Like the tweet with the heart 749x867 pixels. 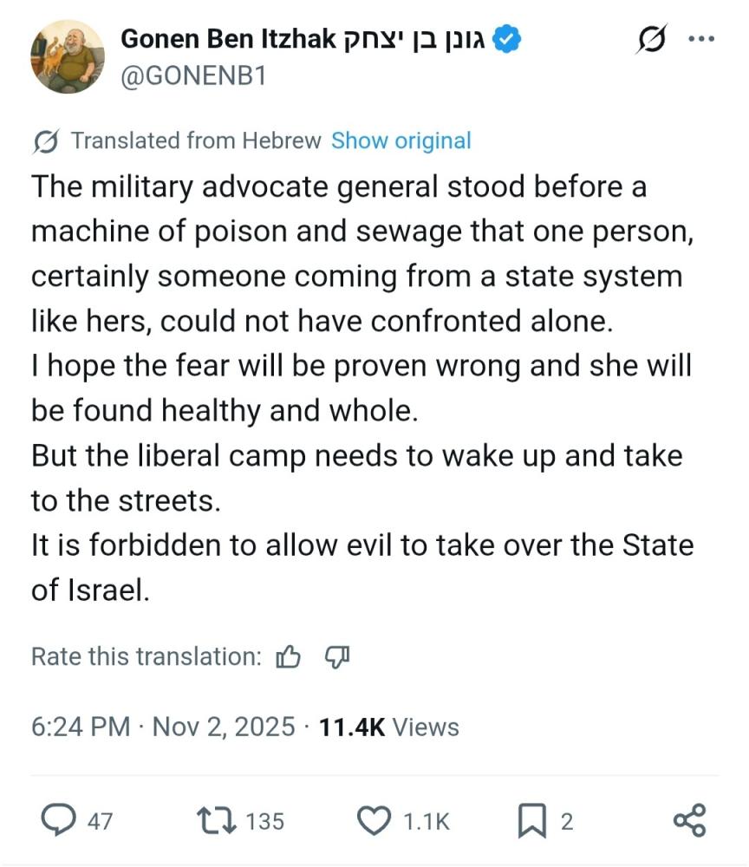point(374,820)
